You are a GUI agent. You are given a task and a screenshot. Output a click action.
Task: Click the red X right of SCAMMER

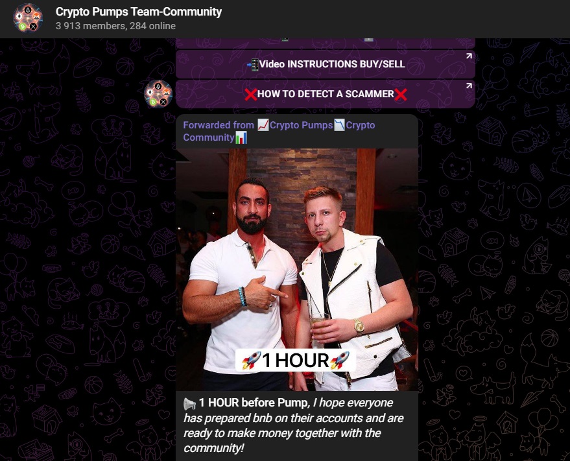tap(401, 95)
